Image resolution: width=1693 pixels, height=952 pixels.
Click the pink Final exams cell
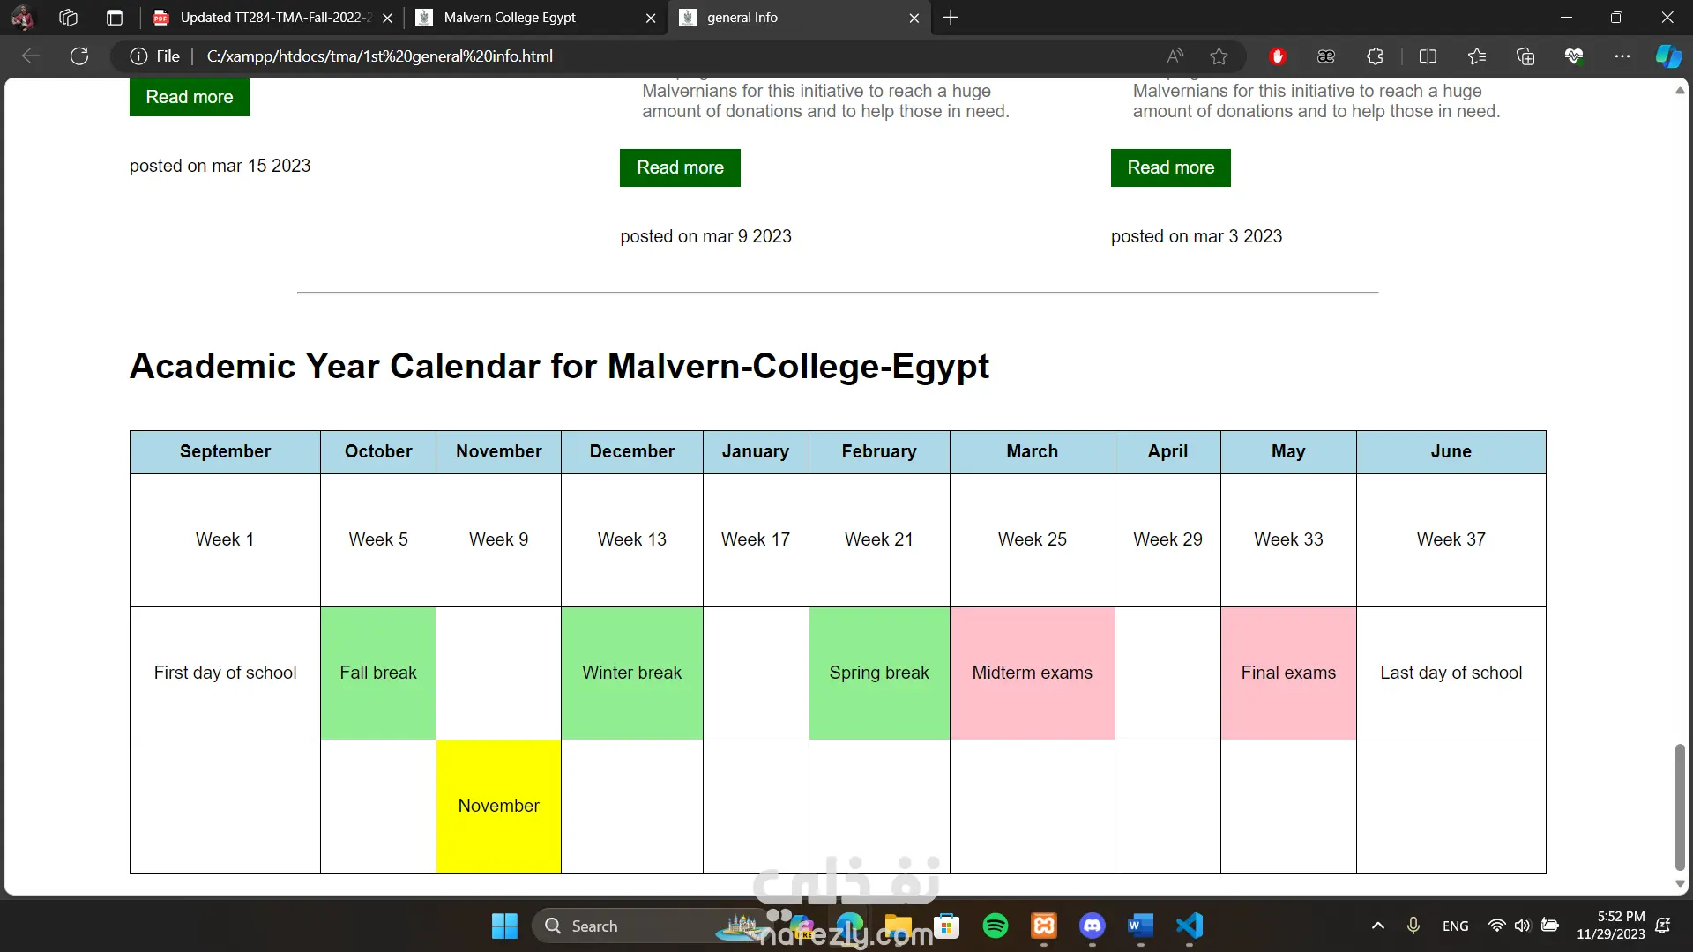pos(1288,673)
